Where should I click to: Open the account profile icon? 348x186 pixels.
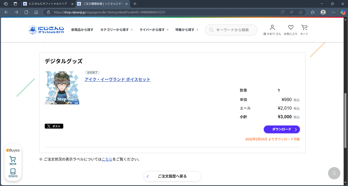[x=272, y=27]
